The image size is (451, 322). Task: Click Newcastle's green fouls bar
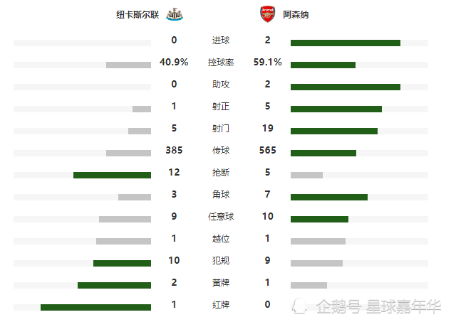tap(122, 263)
